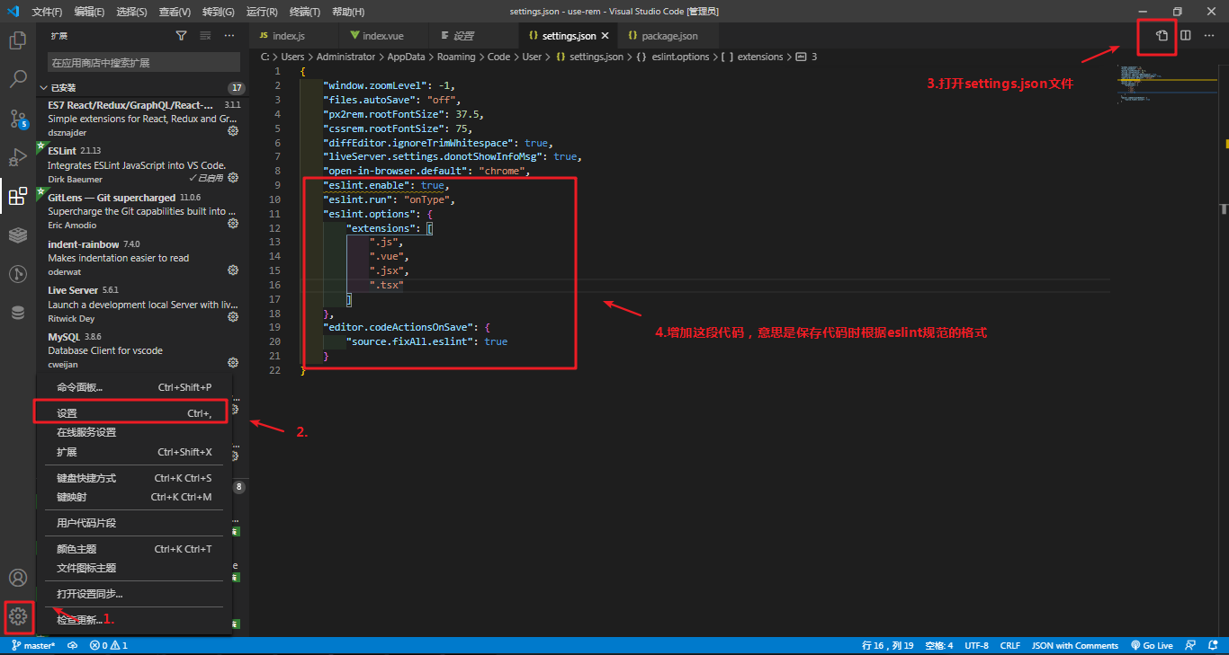Viewport: 1229px width, 655px height.
Task: Open the Run and Debug view
Action: pyautogui.click(x=17, y=158)
